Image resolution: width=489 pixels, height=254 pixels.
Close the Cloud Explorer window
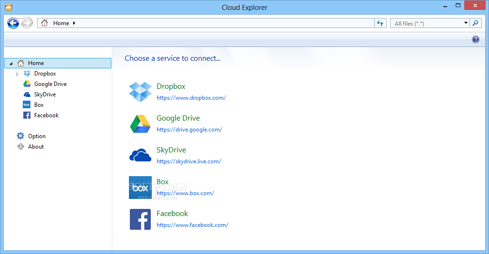point(475,6)
